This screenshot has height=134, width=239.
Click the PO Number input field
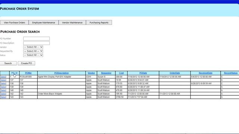(x=37, y=39)
